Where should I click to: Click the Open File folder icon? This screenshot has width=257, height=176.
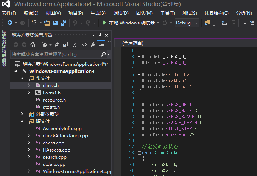[x=47, y=23]
